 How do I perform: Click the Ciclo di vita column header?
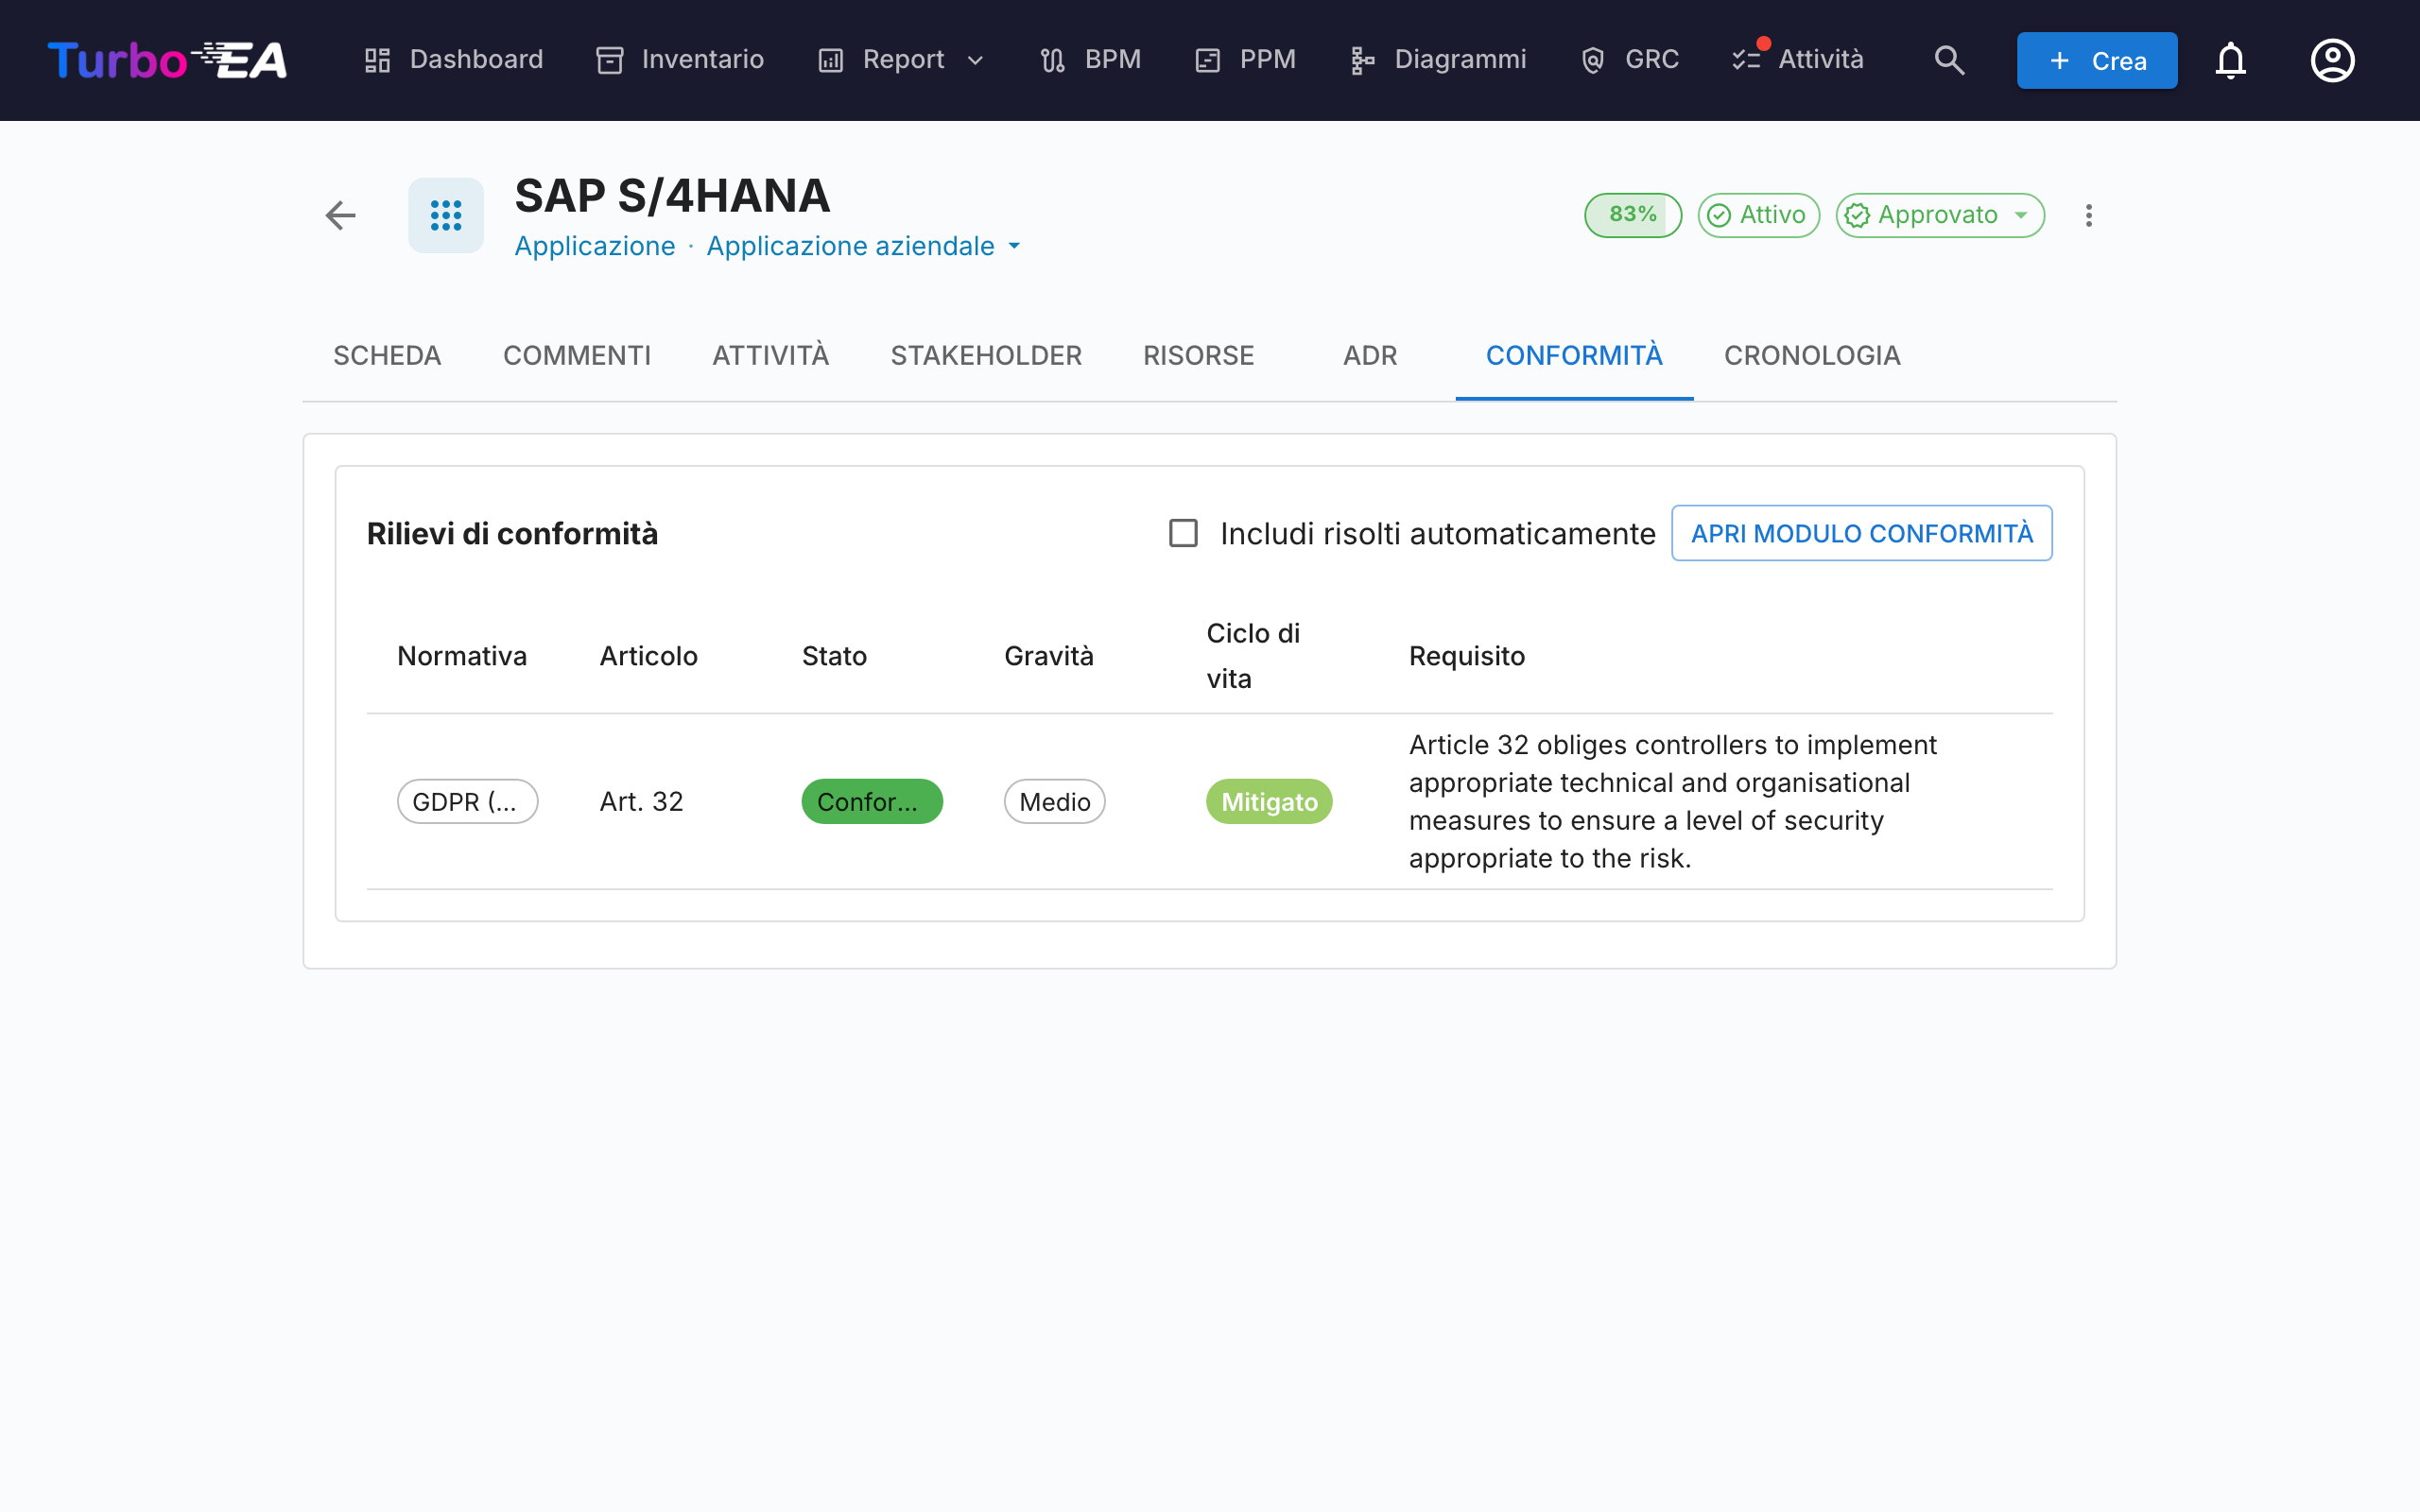pyautogui.click(x=1253, y=656)
